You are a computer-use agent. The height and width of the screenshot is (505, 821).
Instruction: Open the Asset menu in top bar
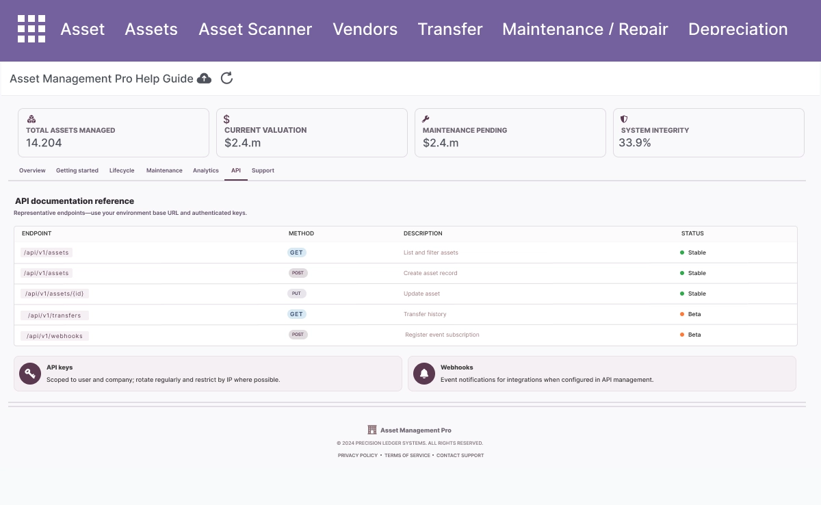click(83, 29)
